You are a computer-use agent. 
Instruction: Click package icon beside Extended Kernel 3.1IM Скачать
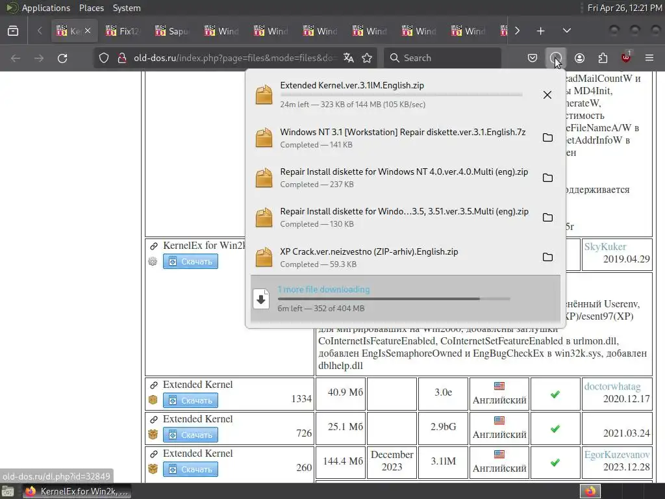pyautogui.click(x=153, y=469)
